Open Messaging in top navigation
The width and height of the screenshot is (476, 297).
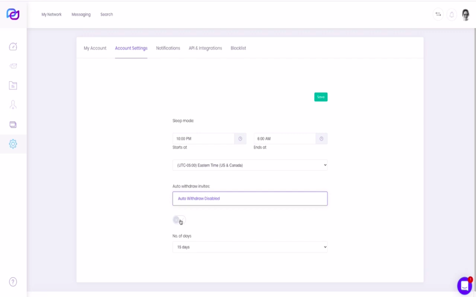pos(81,14)
